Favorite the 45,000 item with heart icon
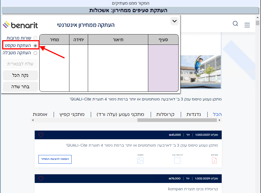The height and width of the screenshot is (193, 261). 41,135
